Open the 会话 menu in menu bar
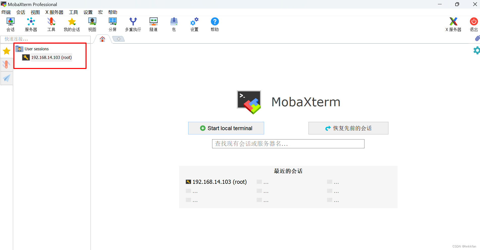The image size is (480, 250). (21, 12)
